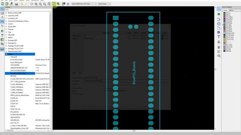
Task: Switch to the Items tab
Action: (x=231, y=10)
